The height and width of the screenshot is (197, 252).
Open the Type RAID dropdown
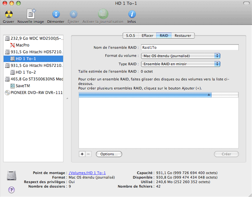coord(181,64)
